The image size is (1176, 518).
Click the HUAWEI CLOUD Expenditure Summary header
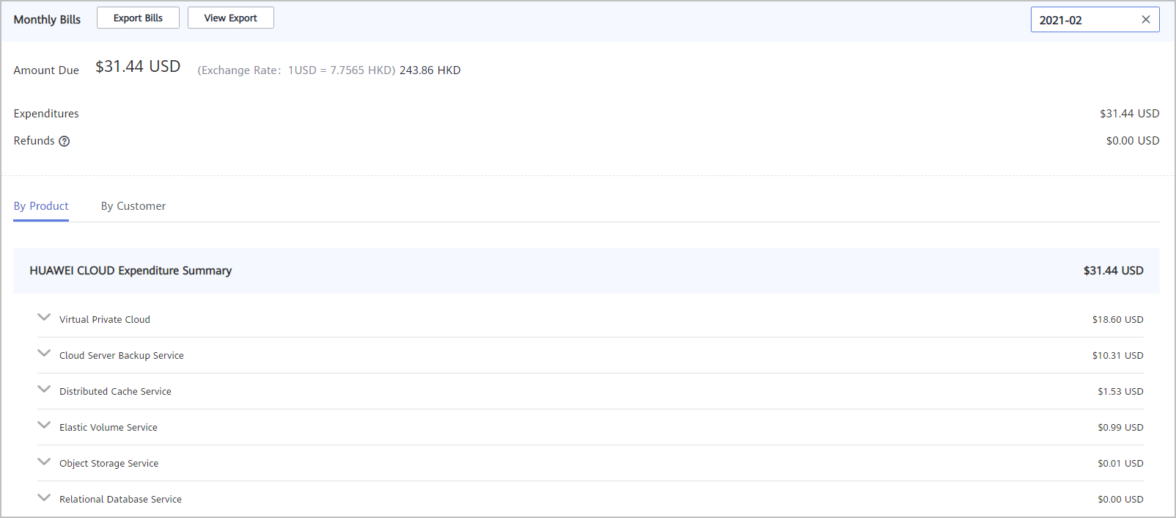click(131, 271)
